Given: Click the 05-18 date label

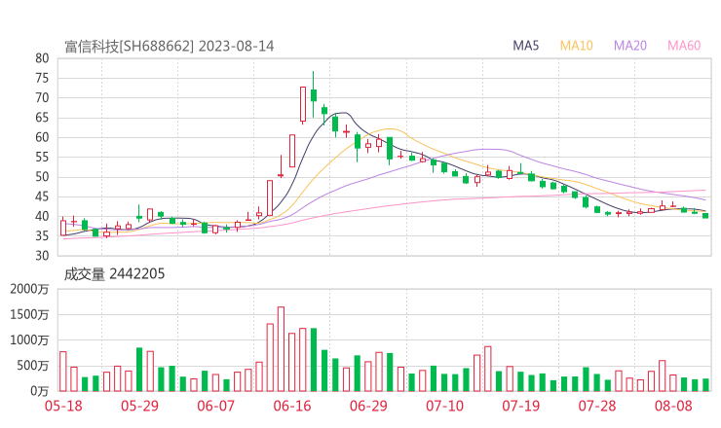Looking at the screenshot, I should pos(63,406).
